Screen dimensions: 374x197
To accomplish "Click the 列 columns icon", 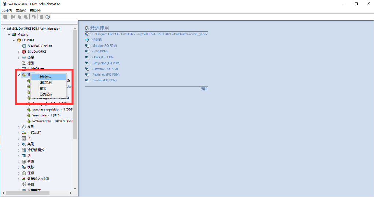I will click(x=24, y=156).
